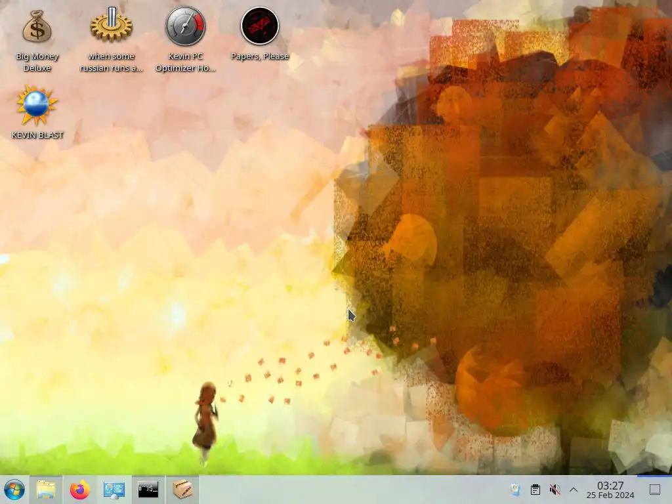The height and width of the screenshot is (504, 672).
Task: Switch to the terminal taskbar icon
Action: tap(148, 490)
